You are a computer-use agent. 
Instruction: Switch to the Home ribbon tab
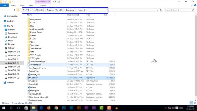coord(13,6)
